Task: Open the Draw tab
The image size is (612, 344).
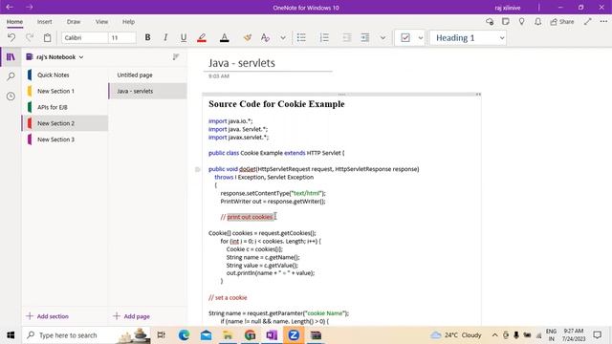Action: pyautogui.click(x=74, y=22)
